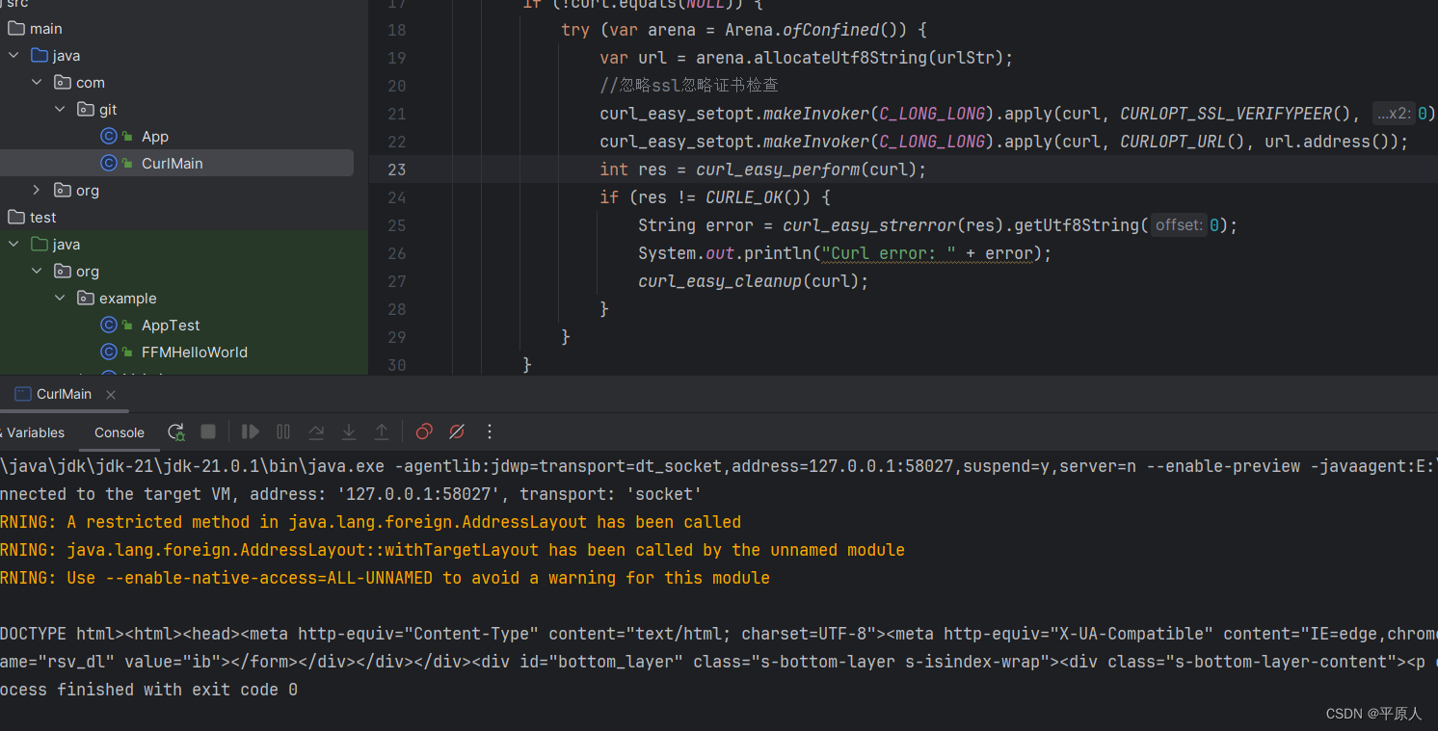Collapse the com package
This screenshot has height=731, width=1438.
click(37, 83)
